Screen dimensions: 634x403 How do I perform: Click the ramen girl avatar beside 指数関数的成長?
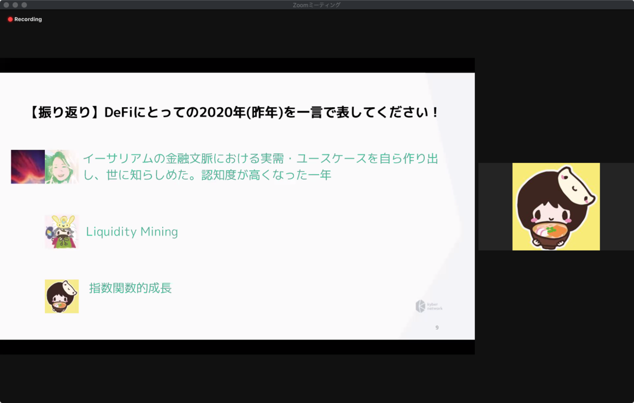coord(61,296)
